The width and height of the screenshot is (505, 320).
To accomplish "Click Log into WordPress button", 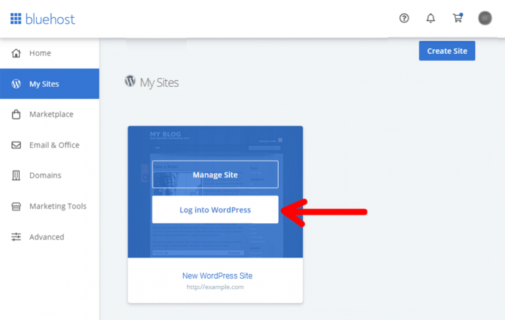I will 215,209.
